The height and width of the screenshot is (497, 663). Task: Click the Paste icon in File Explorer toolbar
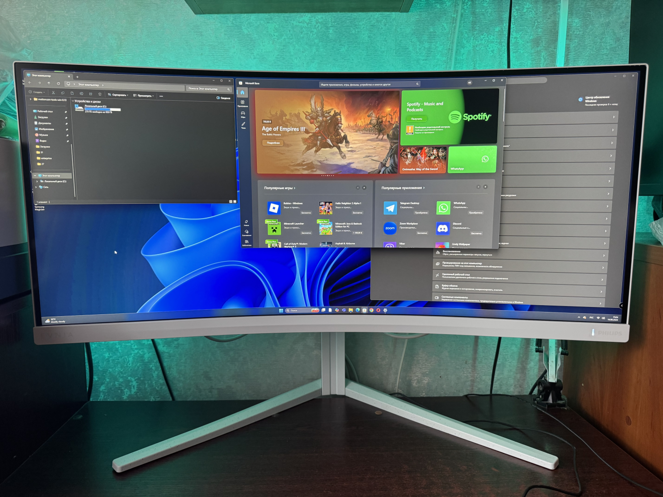click(72, 93)
